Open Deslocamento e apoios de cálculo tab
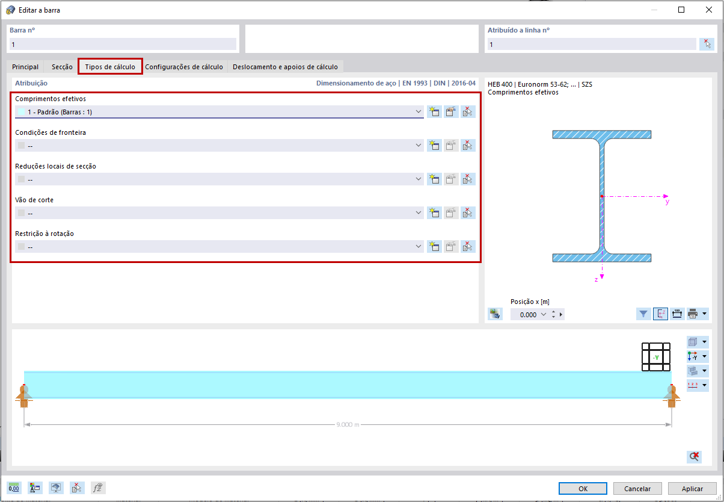Image resolution: width=724 pixels, height=502 pixels. click(285, 67)
